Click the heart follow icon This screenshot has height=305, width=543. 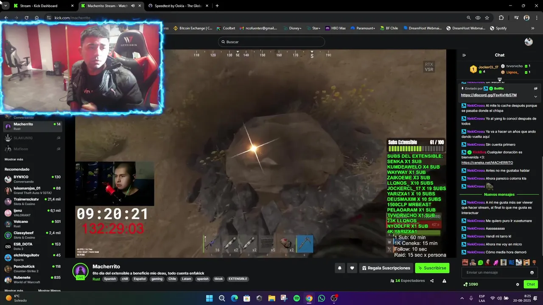352,268
